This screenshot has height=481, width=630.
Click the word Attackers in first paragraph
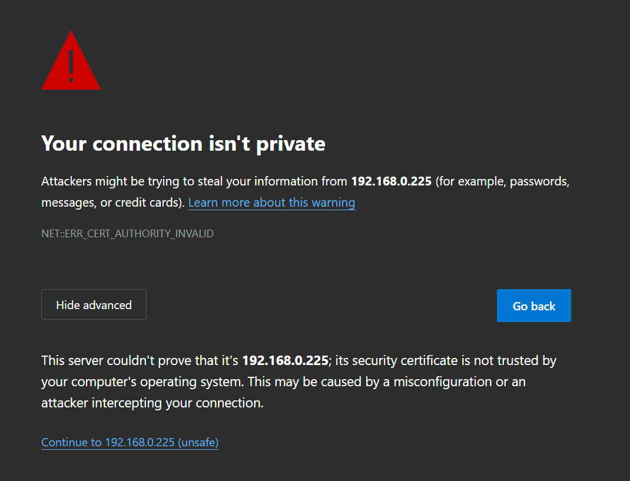[67, 181]
